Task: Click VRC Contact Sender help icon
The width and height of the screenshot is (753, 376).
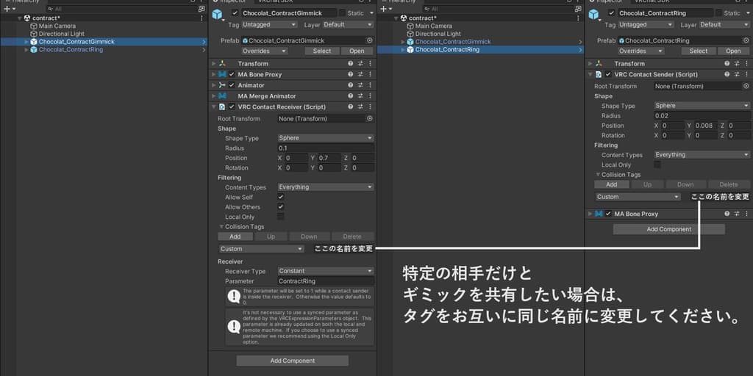Action: coord(727,75)
